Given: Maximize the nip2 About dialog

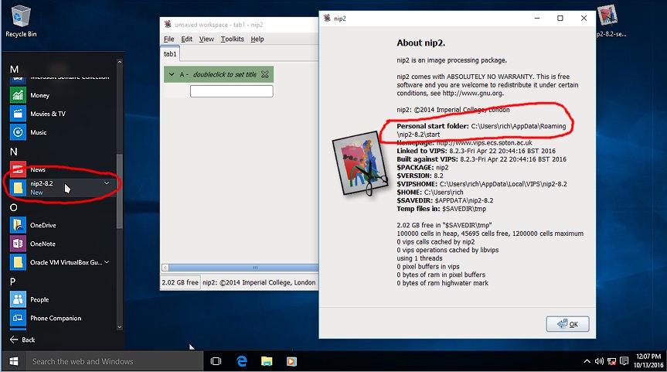Looking at the screenshot, I should [560, 18].
